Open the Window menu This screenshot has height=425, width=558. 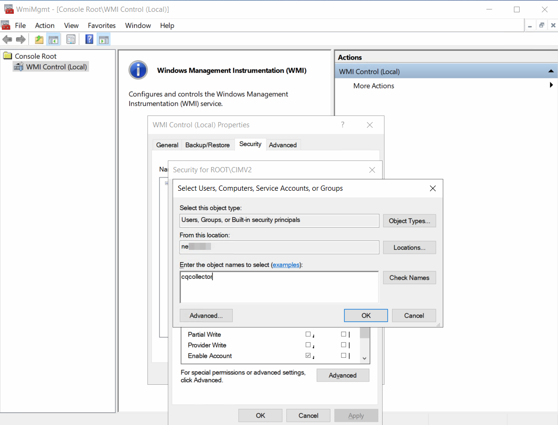tap(138, 26)
